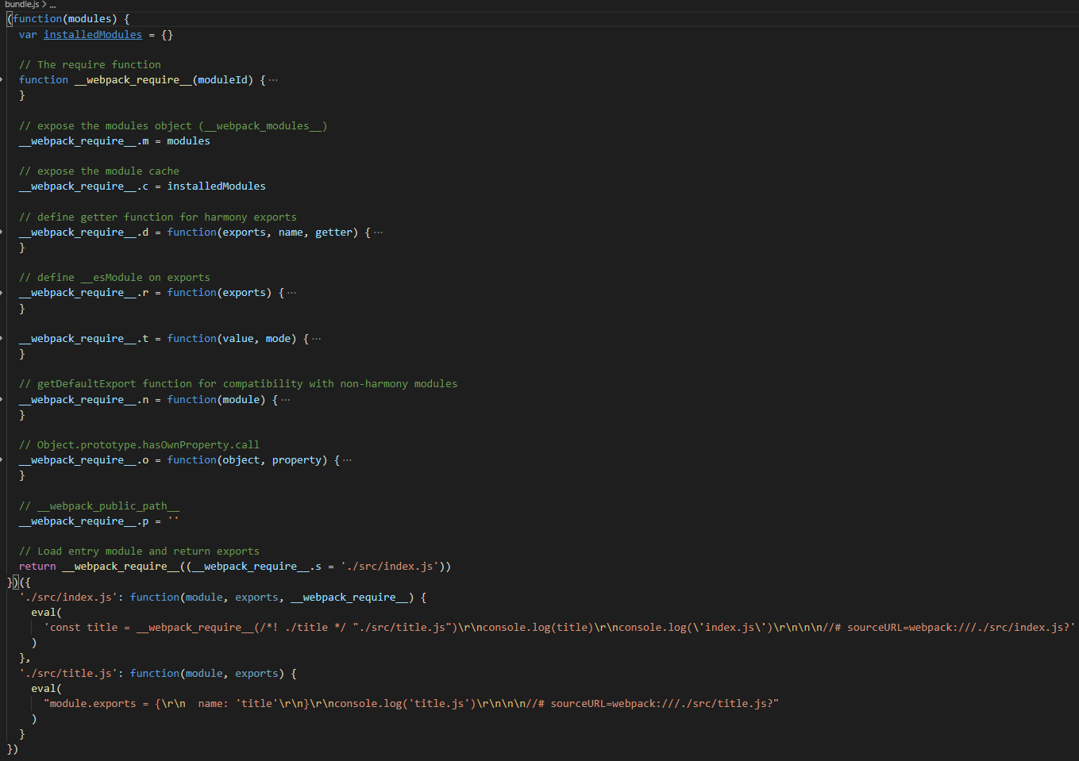Viewport: 1079px width, 761px height.
Task: Place cursor on the return __webpack_require__ keyword
Action: pyautogui.click(x=37, y=567)
